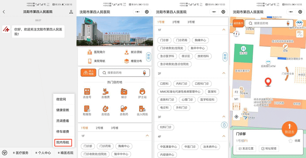The width and height of the screenshot is (306, 158).
Task: Tap the hospital building banner photo
Action: tap(115, 31)
